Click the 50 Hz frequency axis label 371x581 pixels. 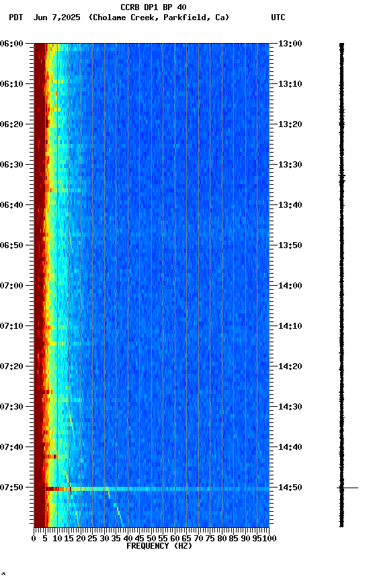point(151,539)
